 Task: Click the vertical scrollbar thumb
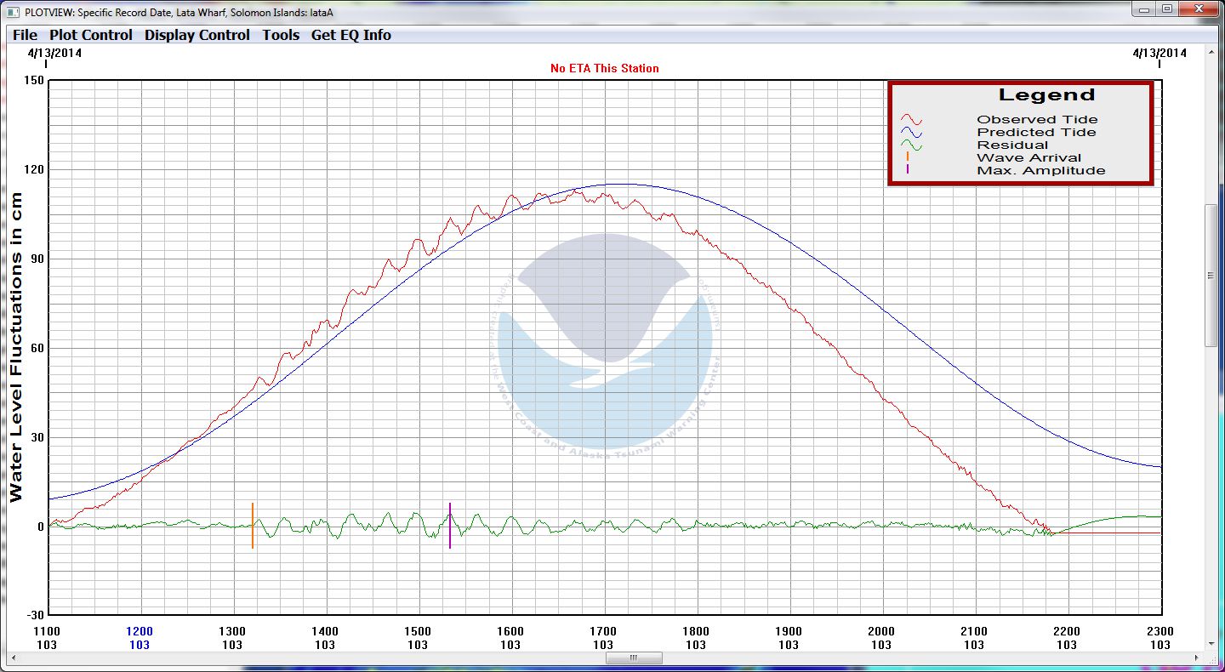click(x=1211, y=275)
